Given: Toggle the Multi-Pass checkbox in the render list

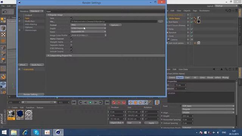Looking at the screenshot, I should (19, 21).
